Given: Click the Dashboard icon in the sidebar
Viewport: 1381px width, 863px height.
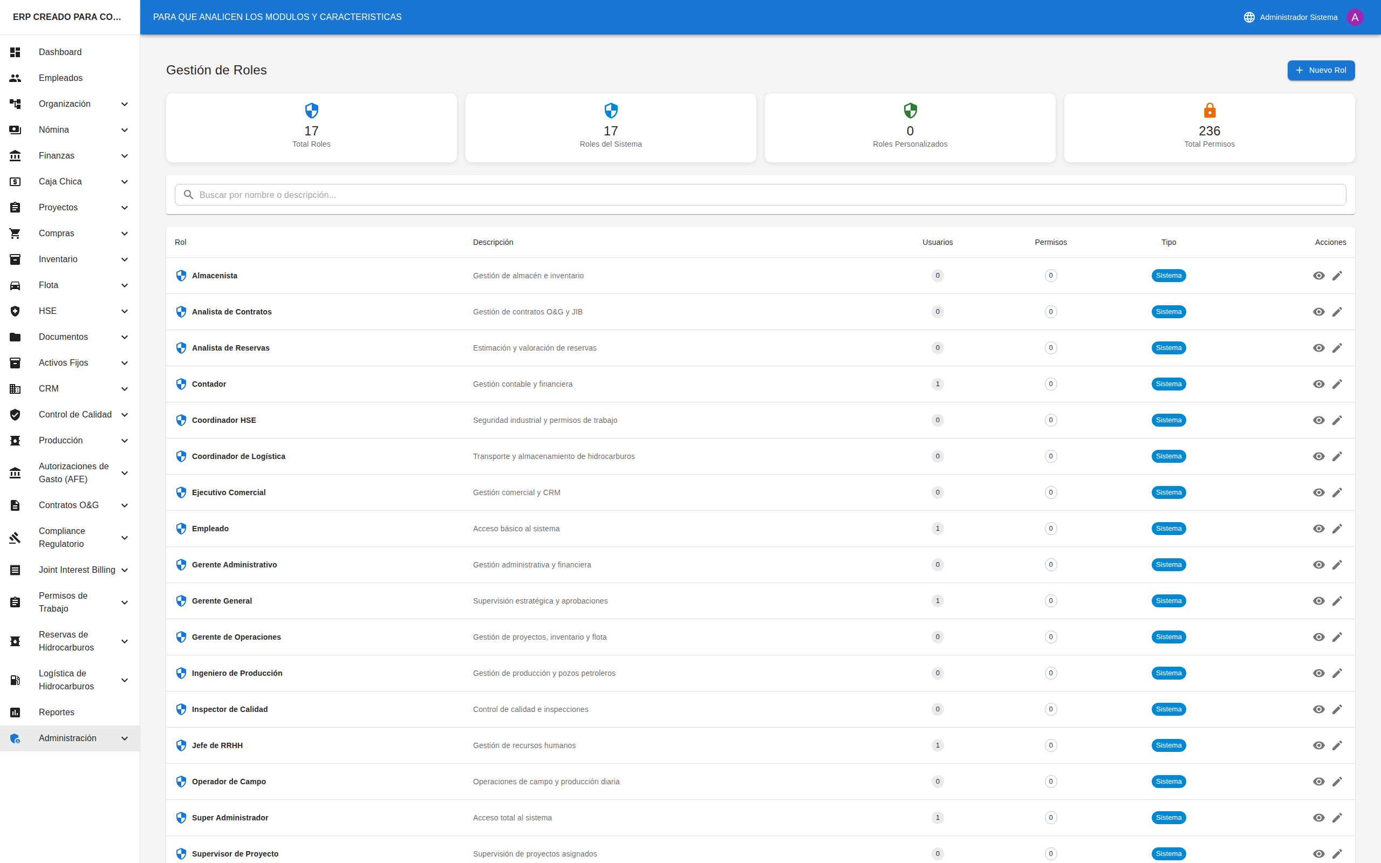Looking at the screenshot, I should coord(16,52).
